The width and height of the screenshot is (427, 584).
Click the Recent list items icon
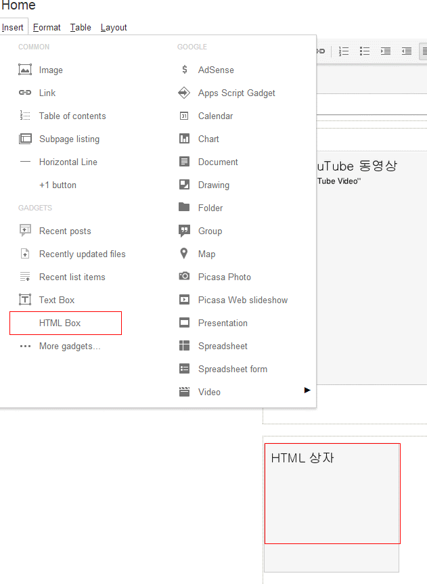tap(25, 277)
